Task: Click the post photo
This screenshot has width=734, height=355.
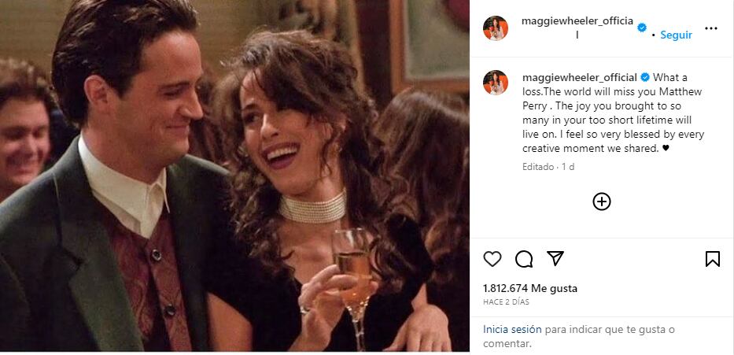Action: 234,177
